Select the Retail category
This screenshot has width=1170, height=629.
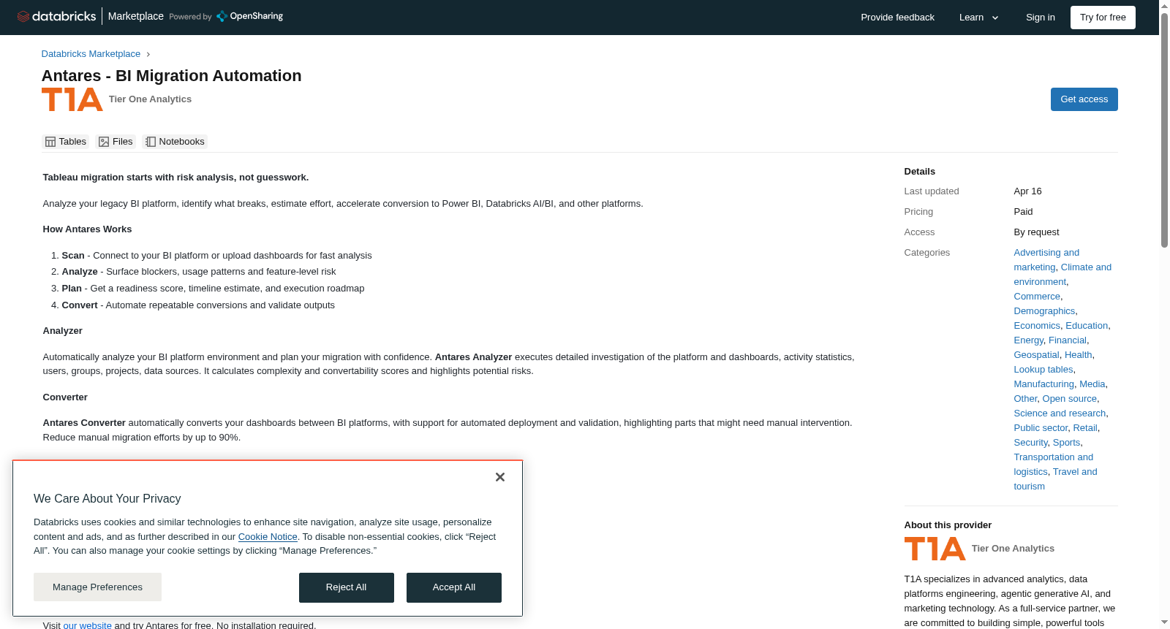[x=1085, y=428]
